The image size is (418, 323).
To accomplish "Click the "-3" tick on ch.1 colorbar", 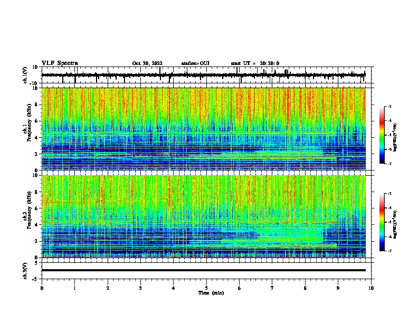I will click(389, 107).
